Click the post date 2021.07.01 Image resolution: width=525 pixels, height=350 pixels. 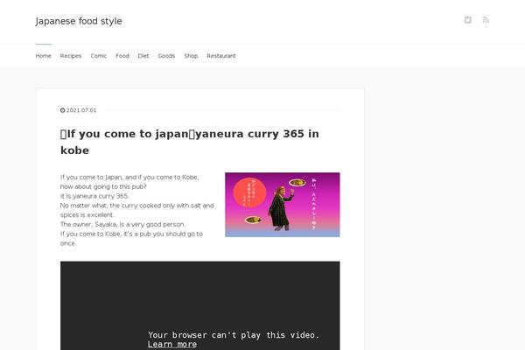pos(81,110)
